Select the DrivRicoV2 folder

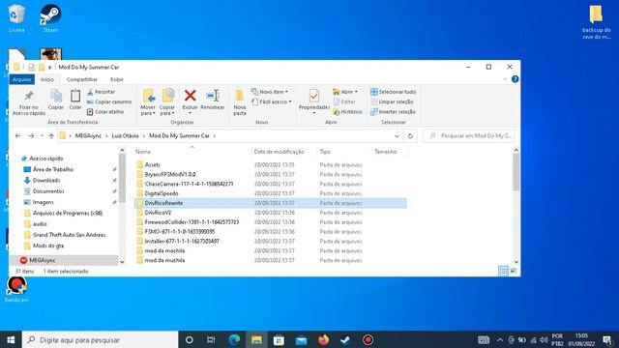[x=158, y=213]
